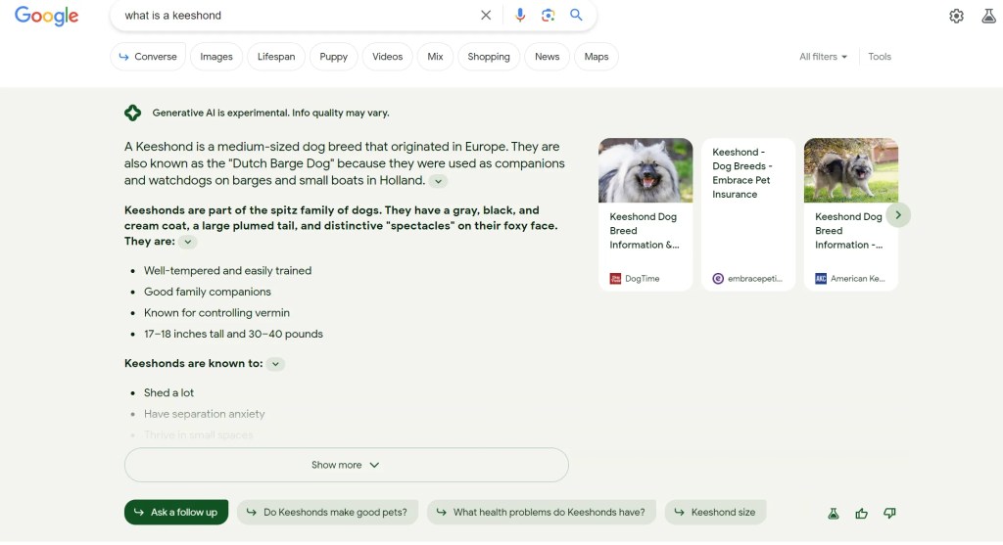Start voice search with microphone icon
This screenshot has height=545, width=1003.
coord(520,16)
